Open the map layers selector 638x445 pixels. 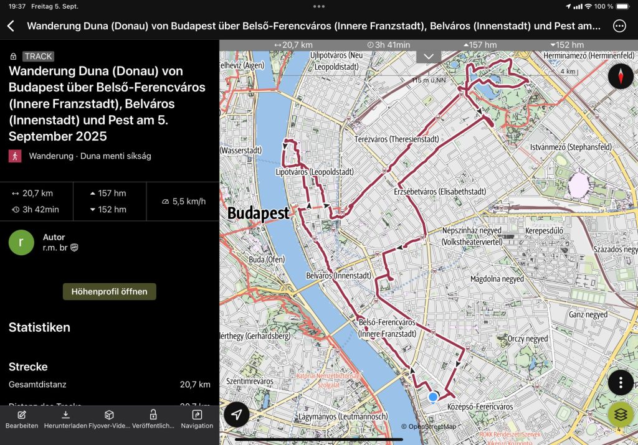(620, 414)
